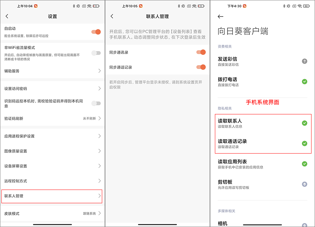
Task: Select the 图像质量设置 row
Action: pos(52,151)
